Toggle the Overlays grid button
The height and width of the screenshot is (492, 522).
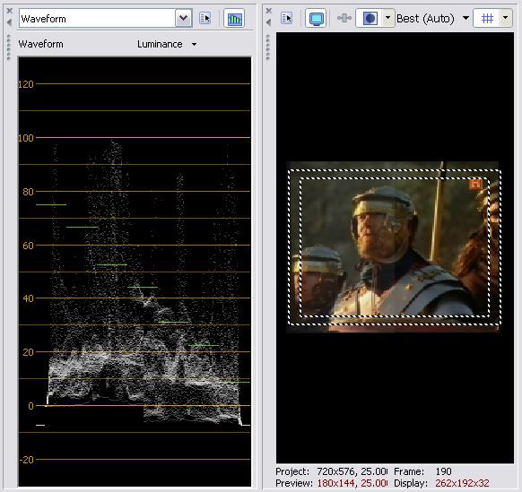tap(487, 18)
